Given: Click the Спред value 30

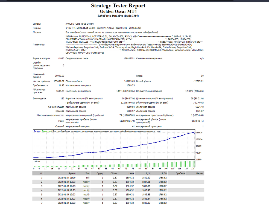Looking at the screenshot, I should [x=202, y=76].
